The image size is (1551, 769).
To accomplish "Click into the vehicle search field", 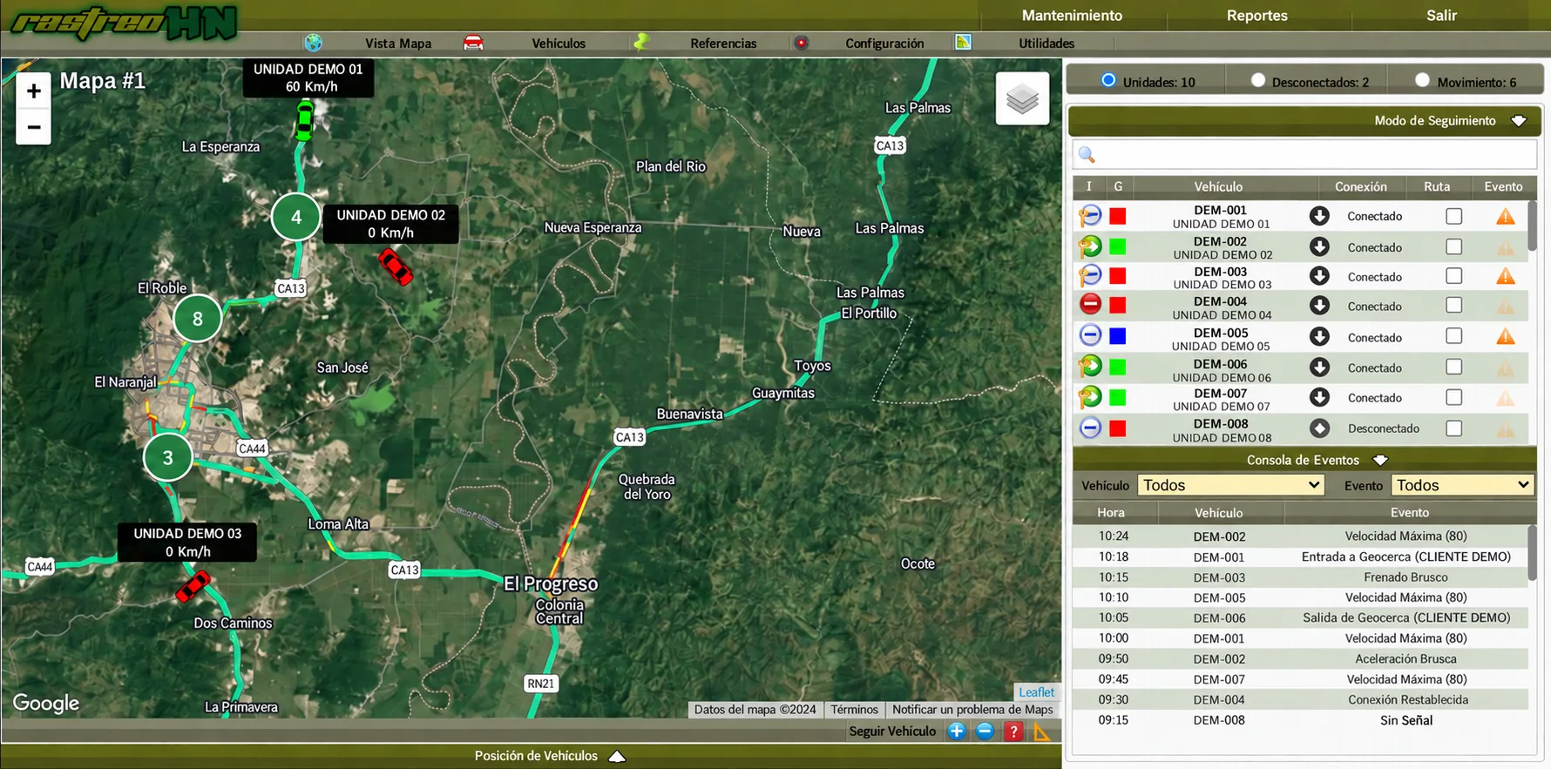I will tap(1304, 155).
